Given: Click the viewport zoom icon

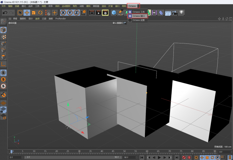Looking at the screenshot, I should click(x=223, y=19).
